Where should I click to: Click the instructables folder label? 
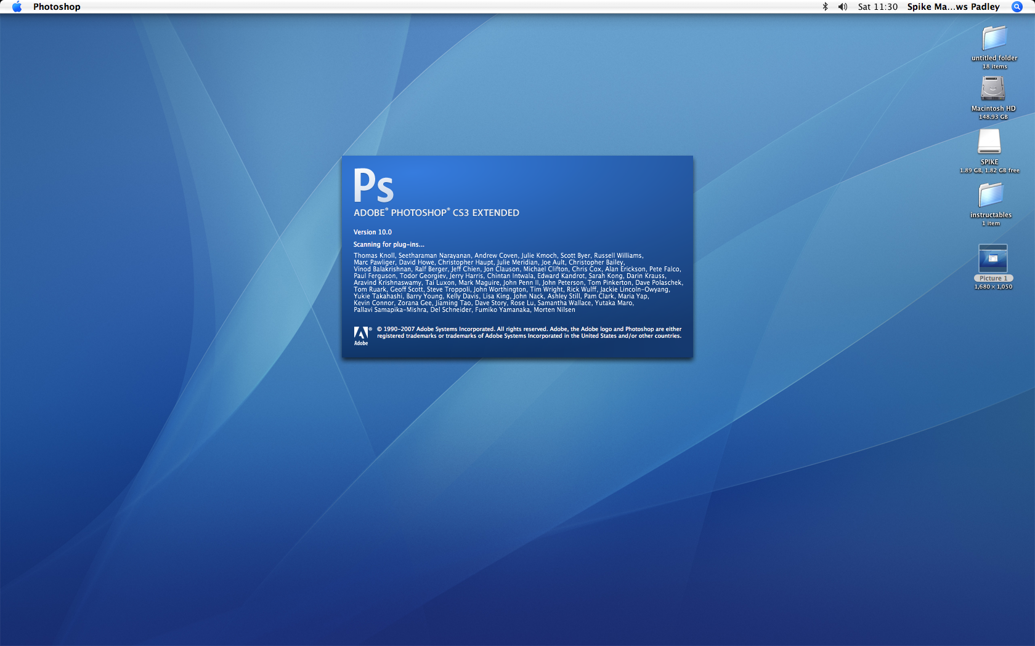pos(991,215)
